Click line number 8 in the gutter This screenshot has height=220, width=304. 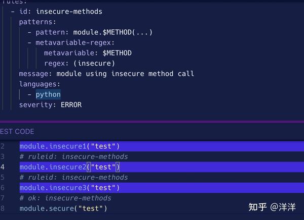[x=3, y=208]
